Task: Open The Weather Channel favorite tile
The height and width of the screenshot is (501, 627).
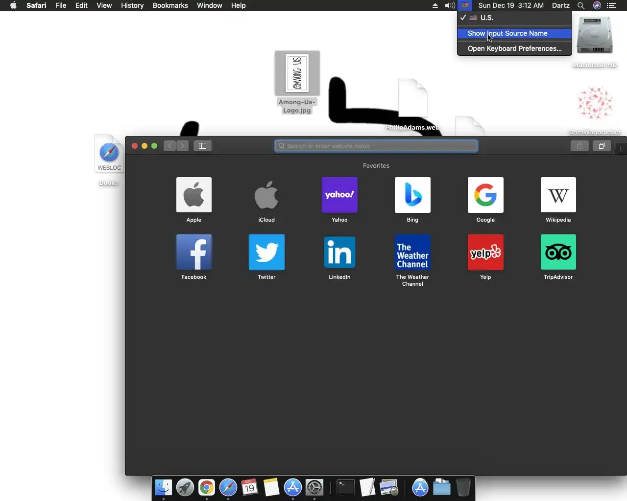Action: point(412,252)
